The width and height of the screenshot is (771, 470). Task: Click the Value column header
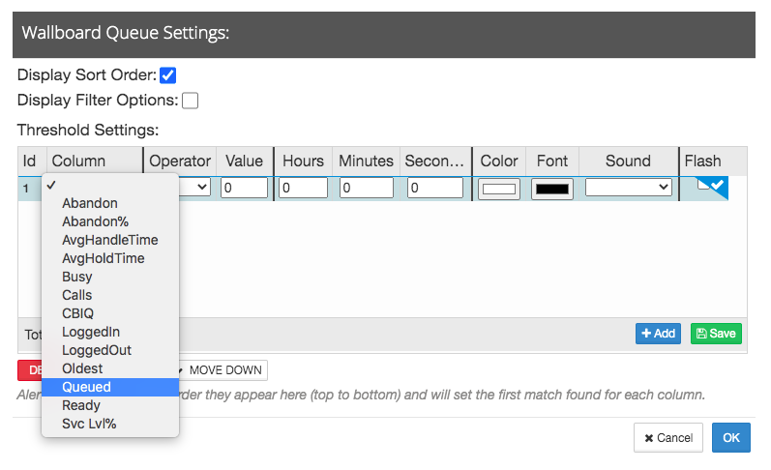coord(245,161)
